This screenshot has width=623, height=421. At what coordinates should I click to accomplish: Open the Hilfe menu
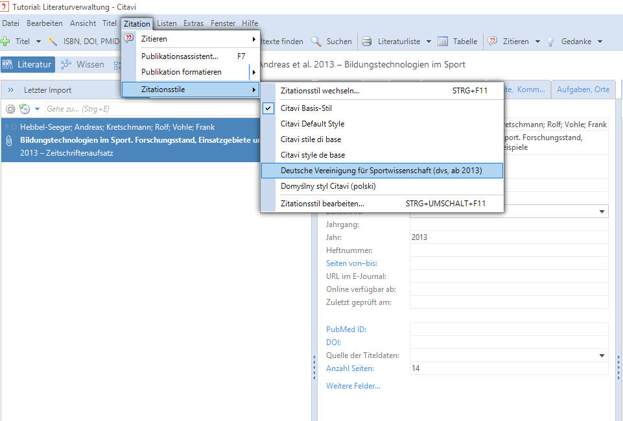(250, 23)
